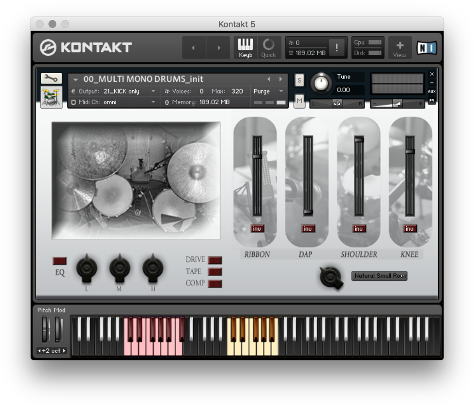Remove instrument with X button

pyautogui.click(x=432, y=74)
